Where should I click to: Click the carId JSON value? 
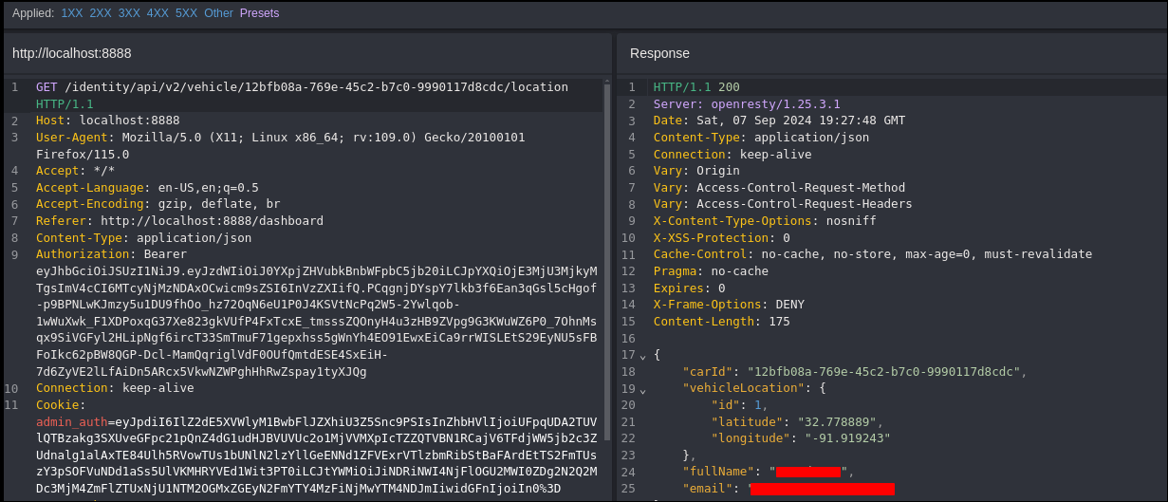click(x=883, y=372)
